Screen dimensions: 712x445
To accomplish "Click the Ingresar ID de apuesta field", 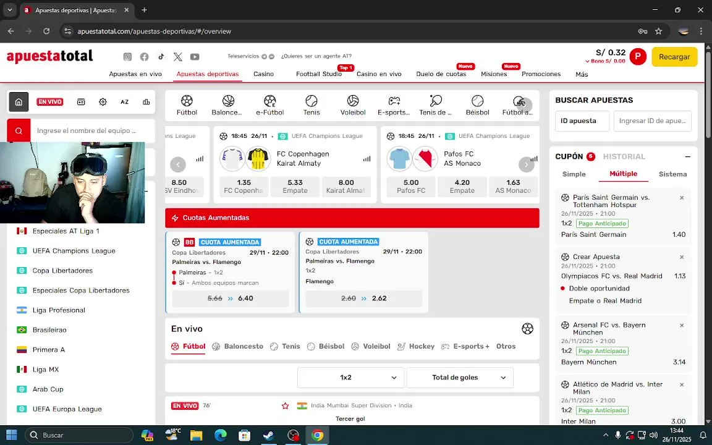I will click(653, 121).
